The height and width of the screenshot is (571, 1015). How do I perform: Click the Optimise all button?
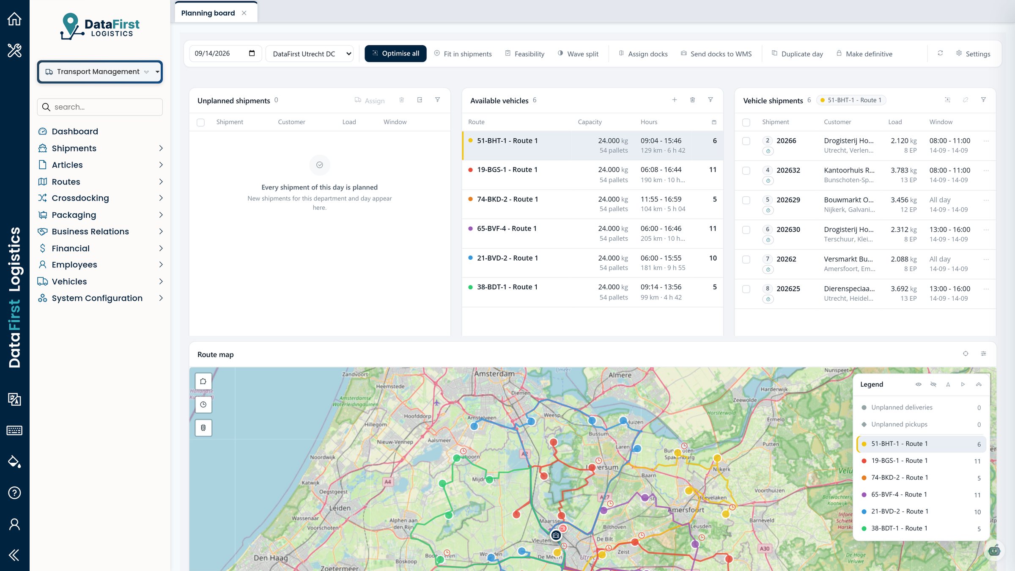395,53
